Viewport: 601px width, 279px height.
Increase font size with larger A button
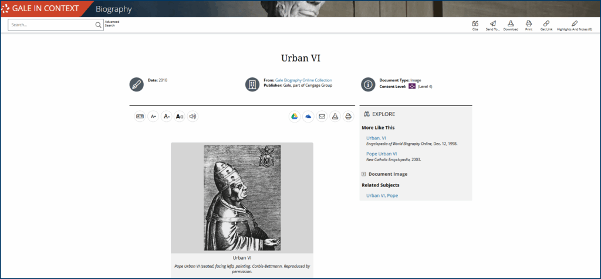point(166,116)
